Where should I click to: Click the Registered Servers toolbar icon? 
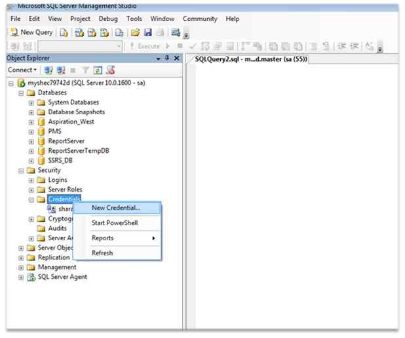tap(176, 33)
